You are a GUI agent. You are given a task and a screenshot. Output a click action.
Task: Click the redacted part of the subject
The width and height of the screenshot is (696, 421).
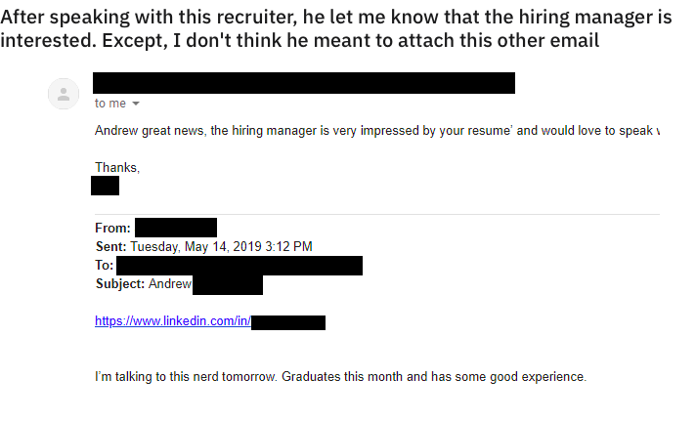tap(227, 284)
